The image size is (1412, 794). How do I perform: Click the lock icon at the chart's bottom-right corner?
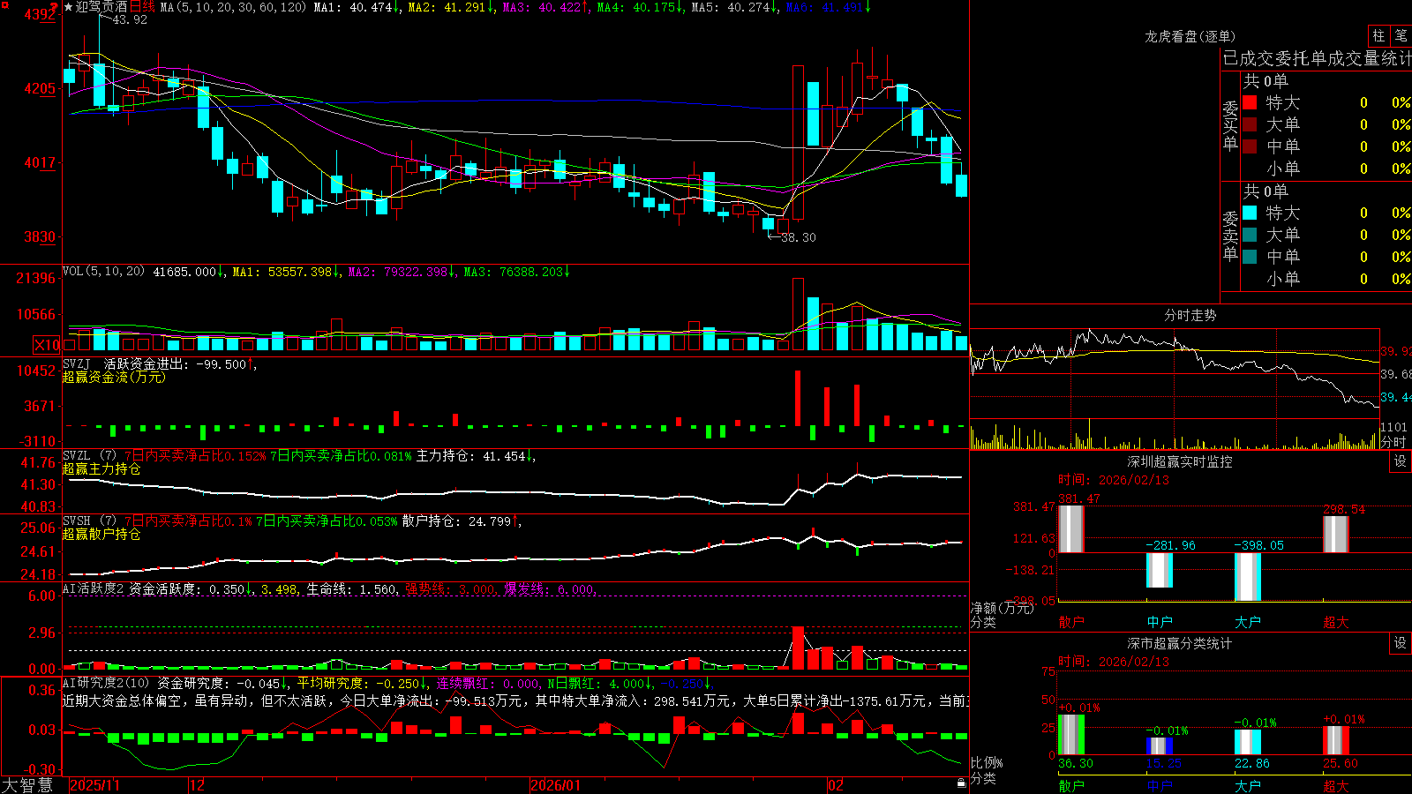point(961,783)
